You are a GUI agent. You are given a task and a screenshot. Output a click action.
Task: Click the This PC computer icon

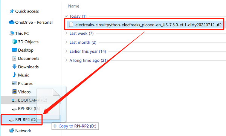(x=12, y=33)
